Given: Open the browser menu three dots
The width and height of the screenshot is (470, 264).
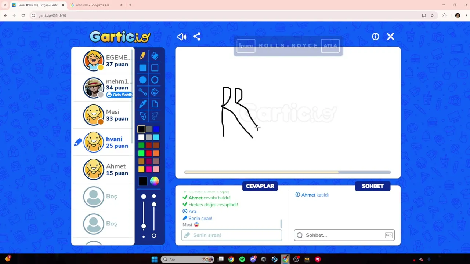Looking at the screenshot, I should click(x=466, y=15).
